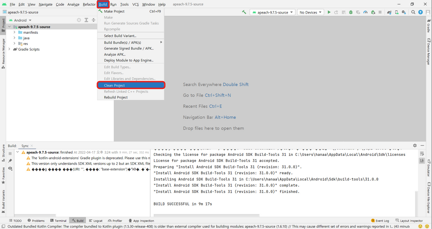
Task: Click the Search Everywhere magnifier icon
Action: coord(413,12)
